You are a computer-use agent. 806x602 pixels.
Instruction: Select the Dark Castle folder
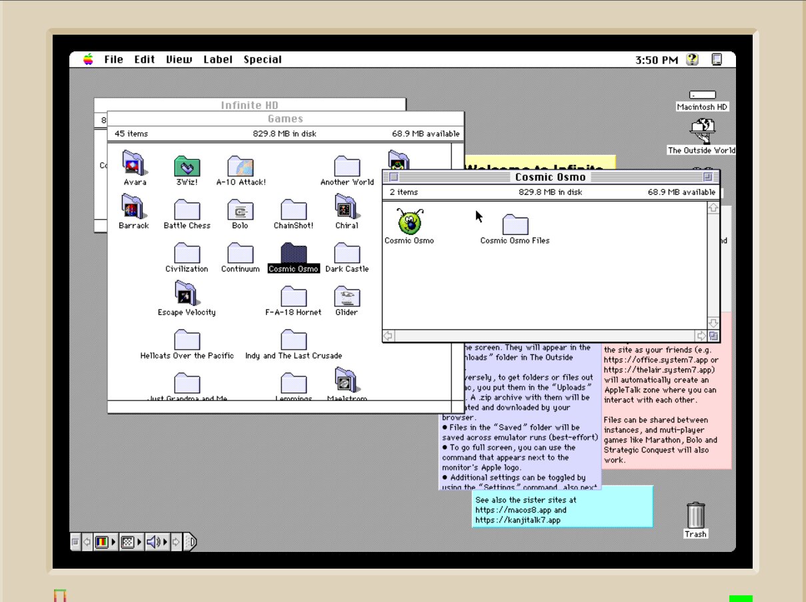347,253
